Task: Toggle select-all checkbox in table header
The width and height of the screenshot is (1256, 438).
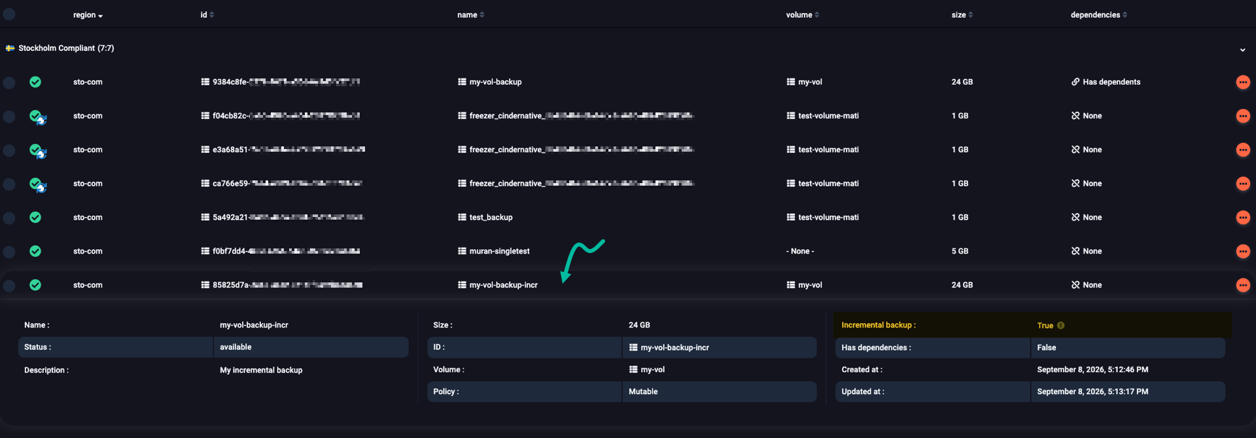Action: [9, 14]
